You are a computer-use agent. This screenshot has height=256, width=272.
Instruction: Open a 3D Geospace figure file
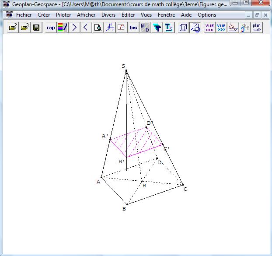pos(24,28)
